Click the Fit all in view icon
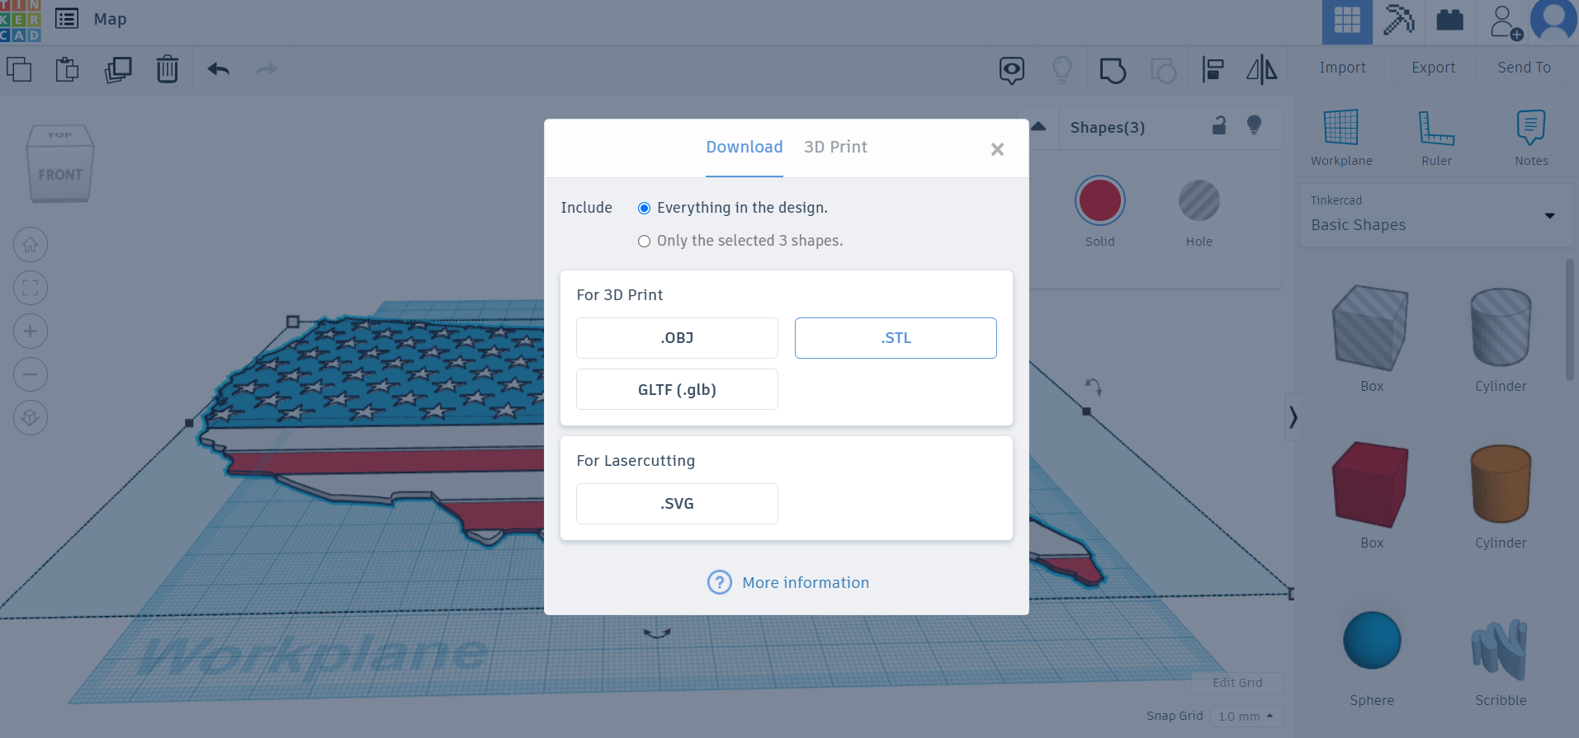 tap(31, 288)
